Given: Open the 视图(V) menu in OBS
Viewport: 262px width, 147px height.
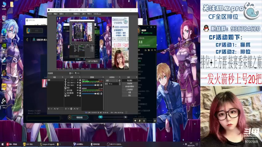Looking at the screenshot, I should [x=61, y=14].
